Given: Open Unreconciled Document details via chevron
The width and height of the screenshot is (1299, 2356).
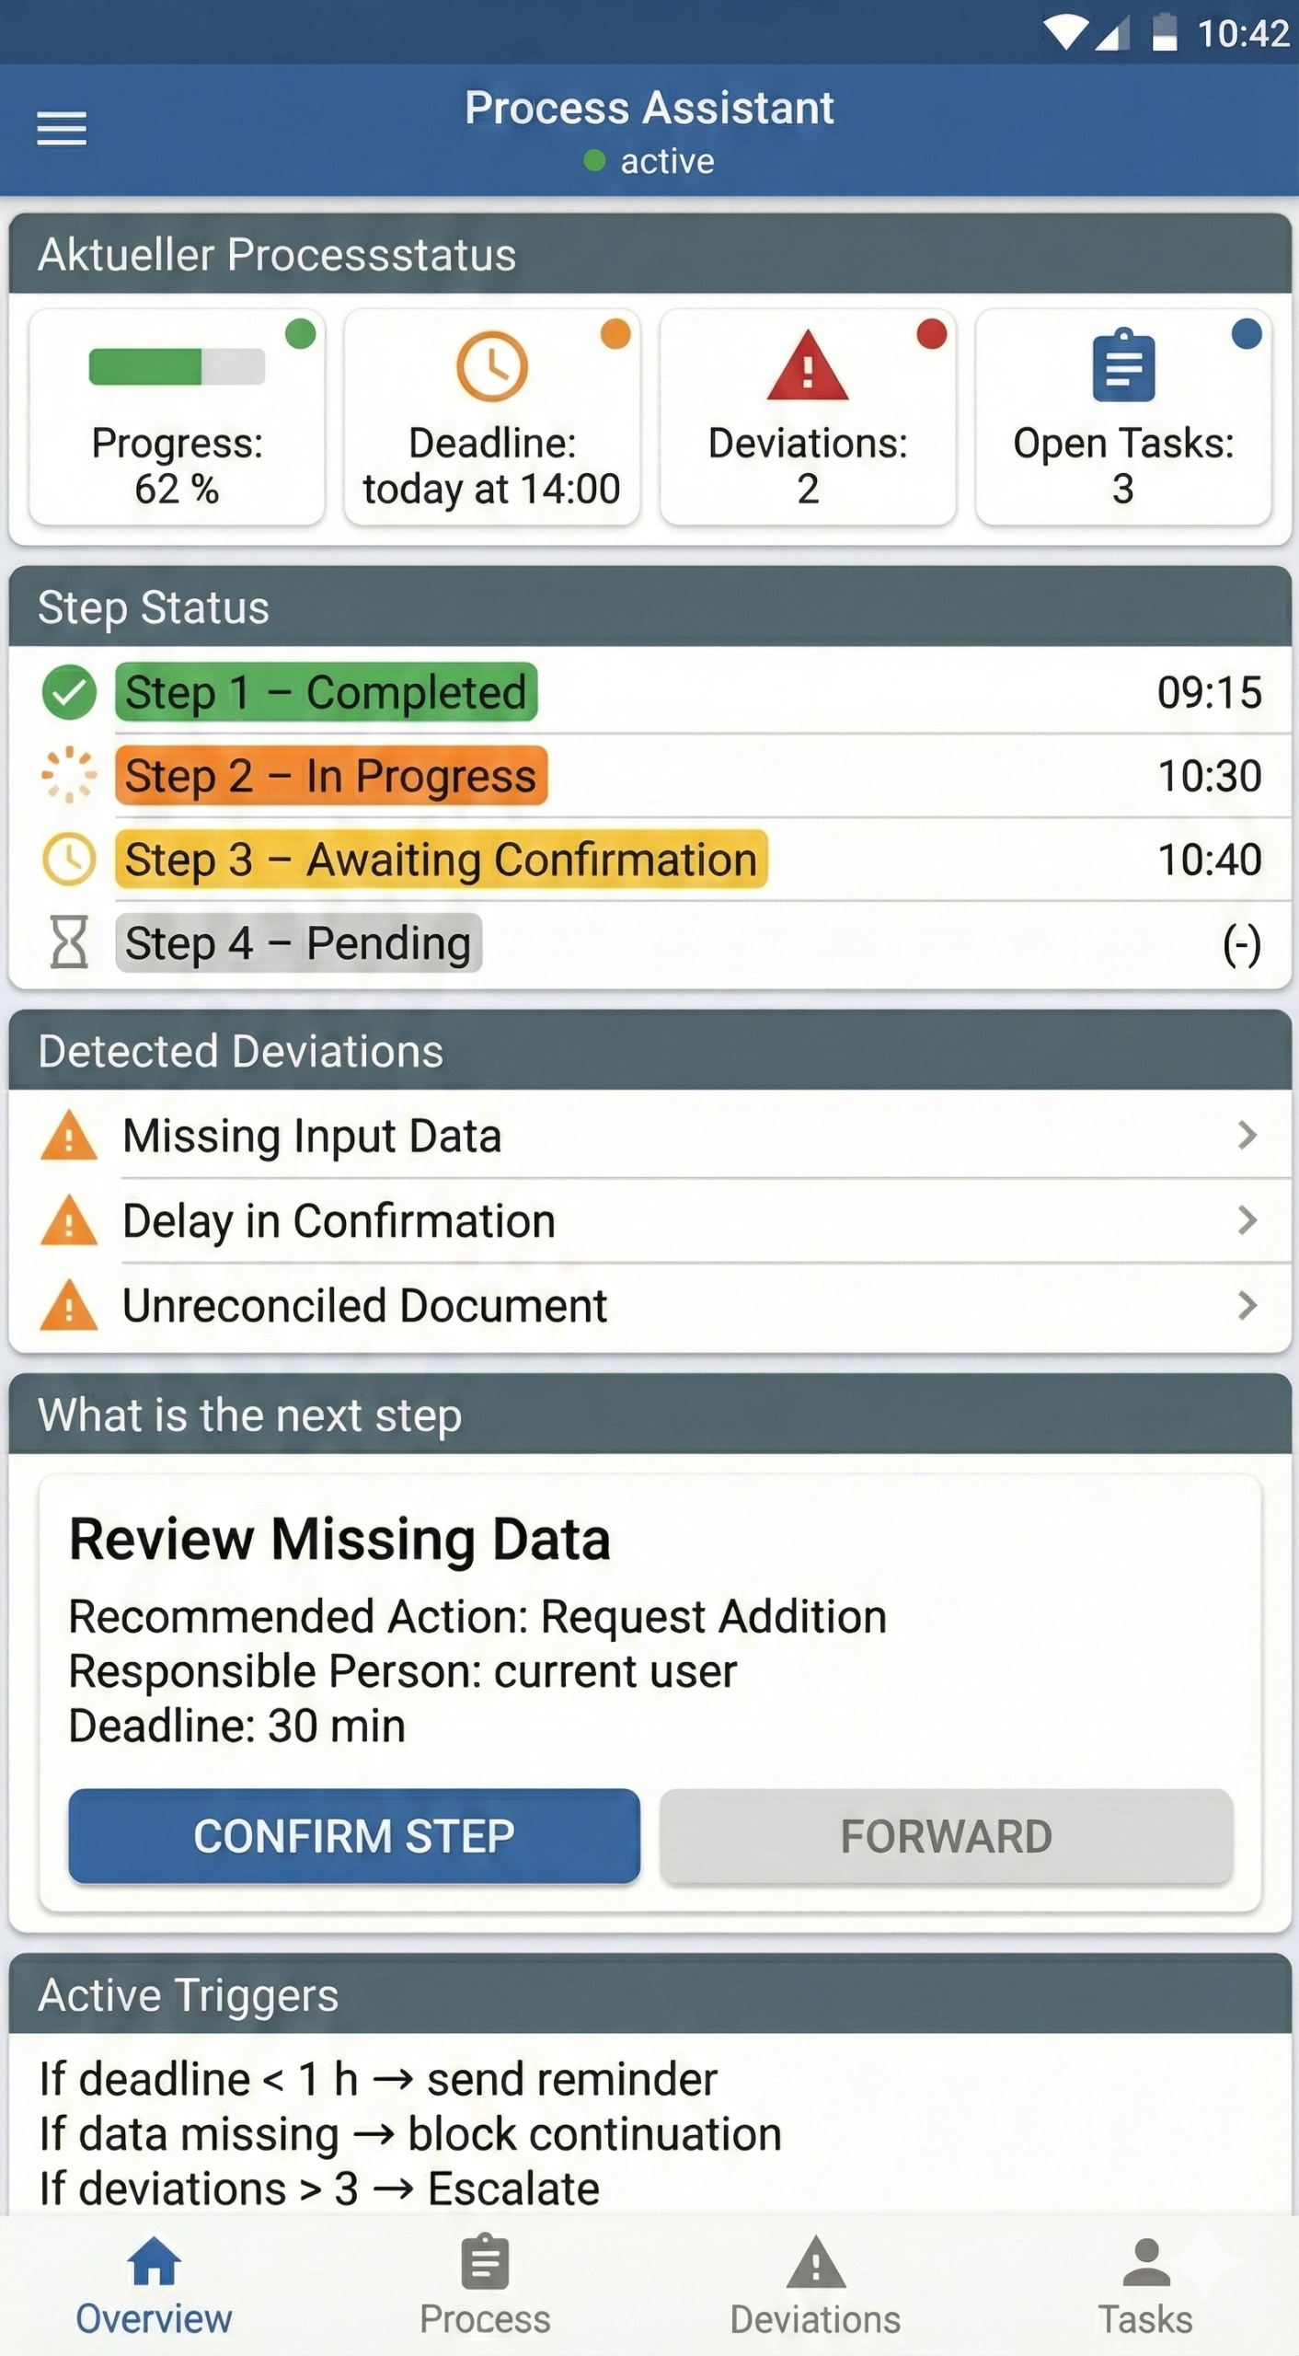Looking at the screenshot, I should tap(1247, 1305).
